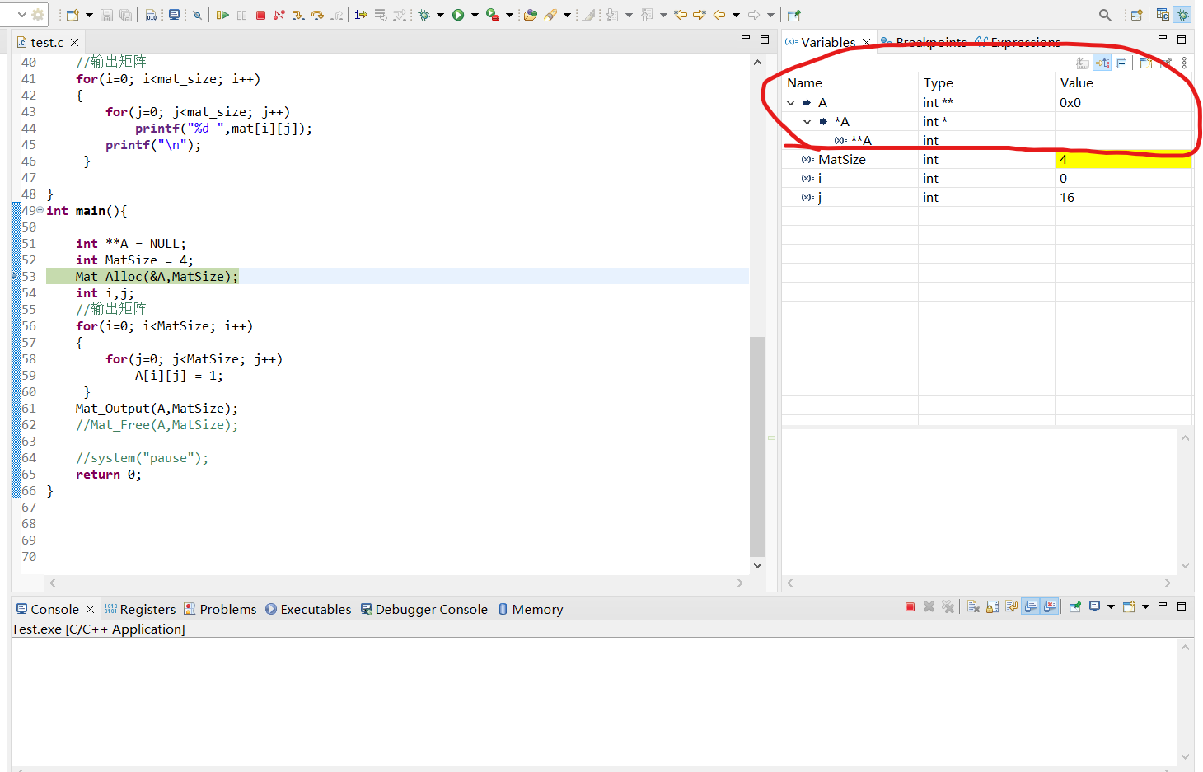
Task: Toggle Show Type Names in Variables view
Action: coord(1083,63)
